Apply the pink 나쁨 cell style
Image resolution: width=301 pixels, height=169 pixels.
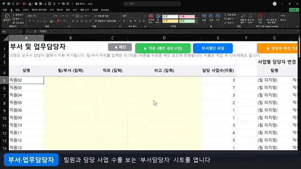(x=187, y=17)
